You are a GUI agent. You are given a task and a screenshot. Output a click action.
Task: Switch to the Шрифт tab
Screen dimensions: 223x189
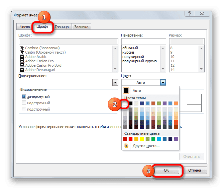[42, 26]
